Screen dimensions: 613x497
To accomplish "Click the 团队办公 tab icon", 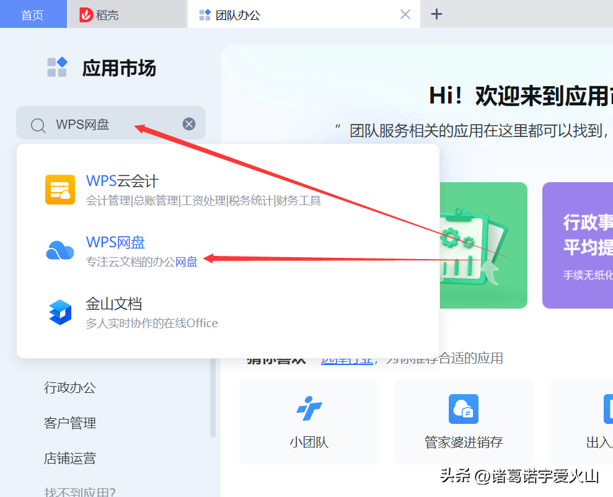I will 205,15.
